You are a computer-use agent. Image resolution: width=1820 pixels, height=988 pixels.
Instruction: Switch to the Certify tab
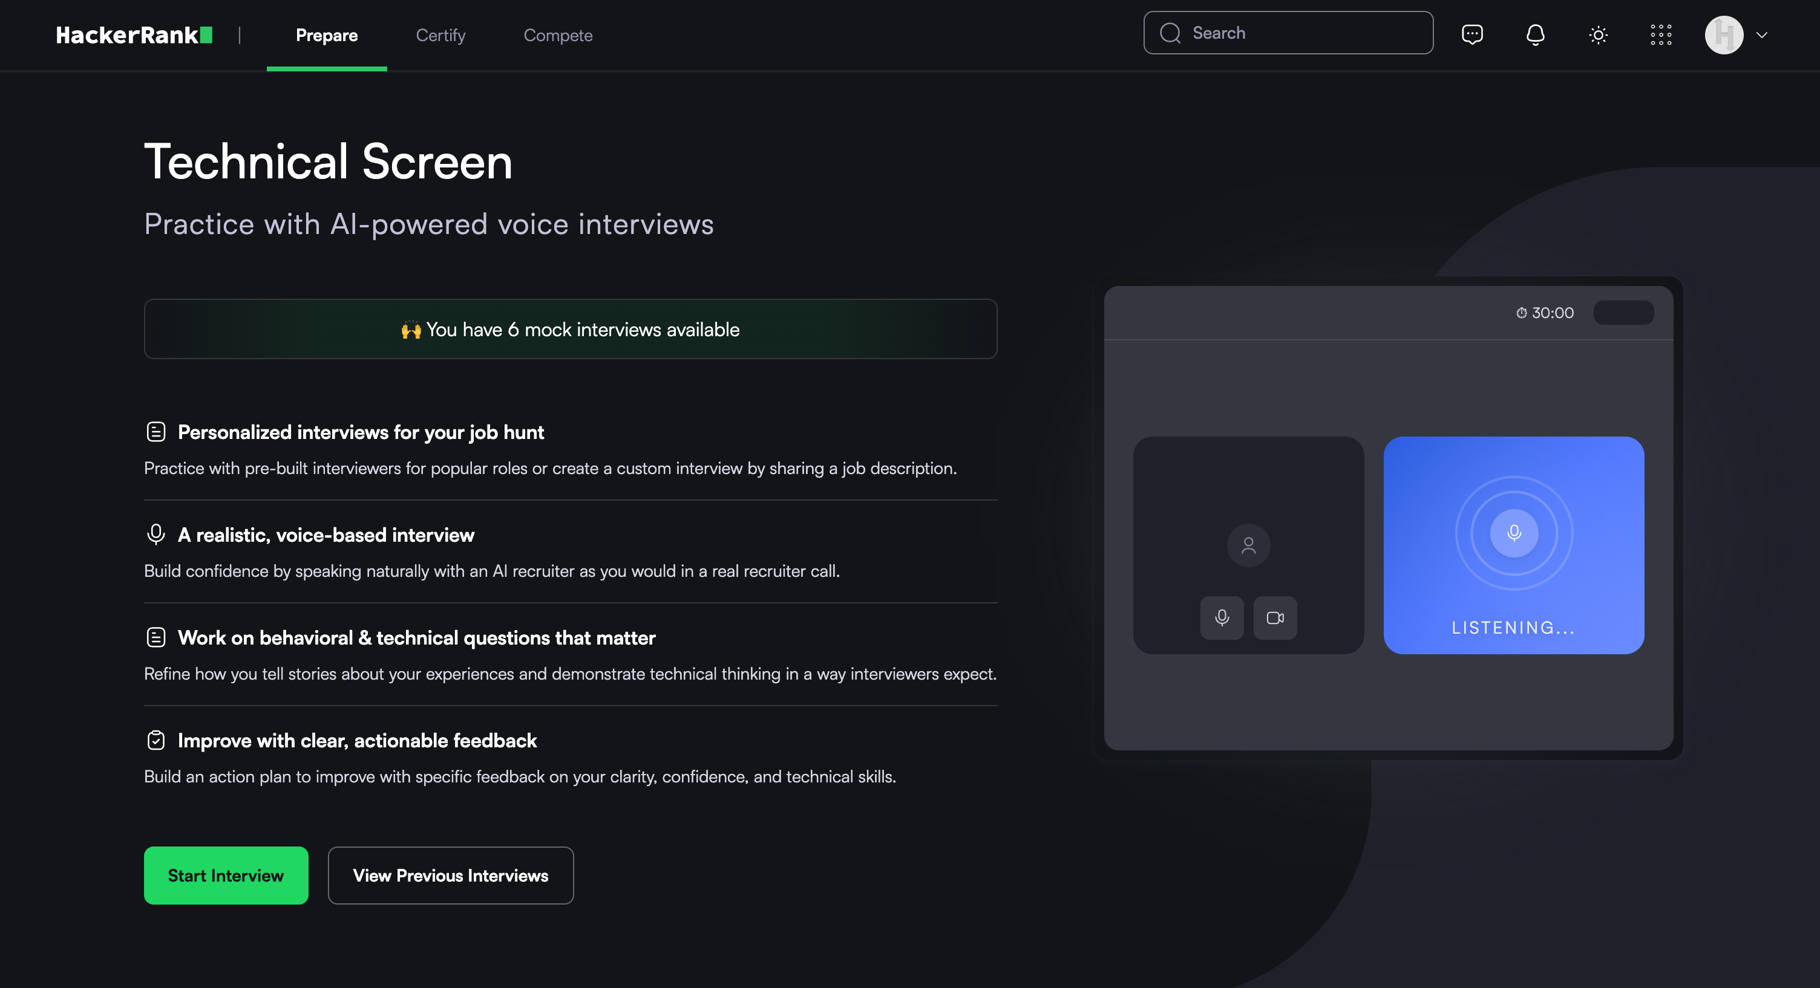440,34
